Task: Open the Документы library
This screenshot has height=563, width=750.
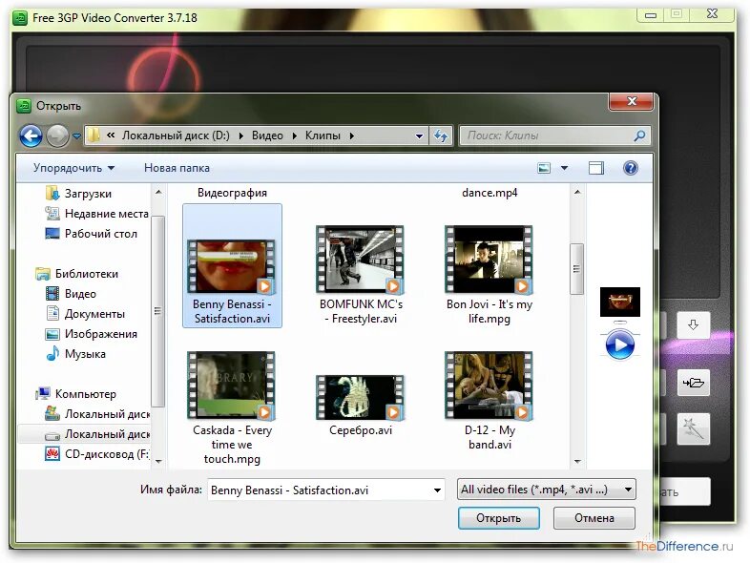Action: (85, 314)
